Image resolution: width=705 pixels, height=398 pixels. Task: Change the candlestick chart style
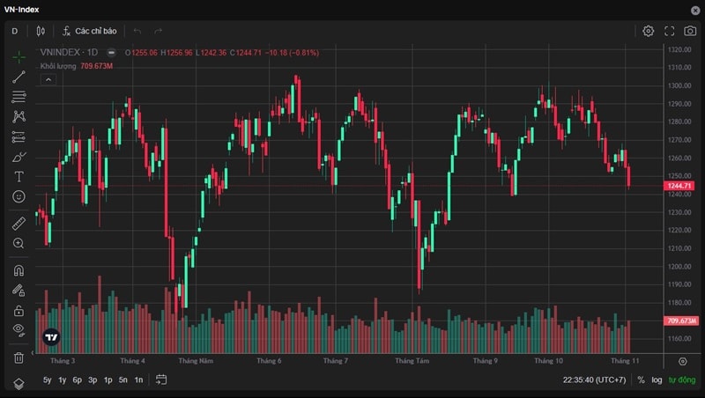point(41,31)
